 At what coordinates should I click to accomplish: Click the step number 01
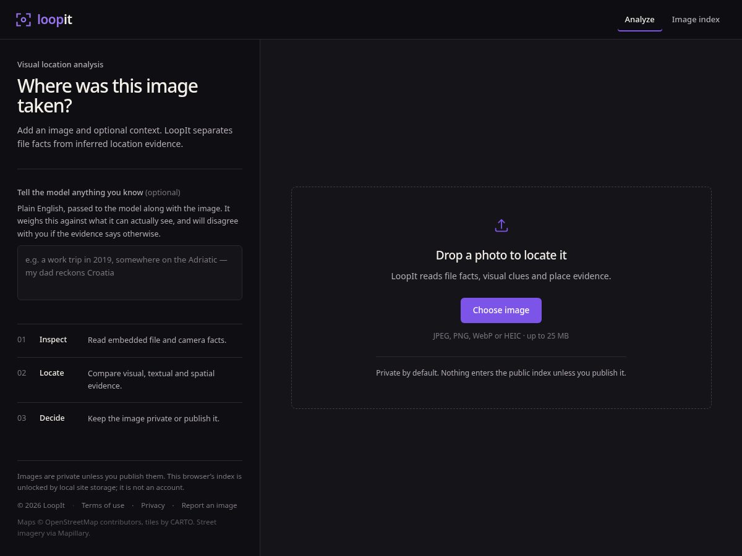pyautogui.click(x=22, y=340)
